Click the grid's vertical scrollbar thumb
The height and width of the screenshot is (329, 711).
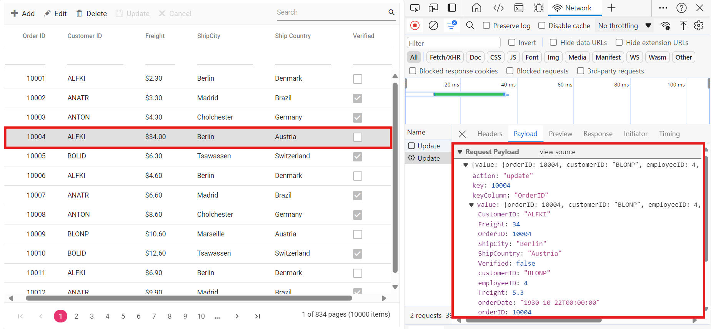(395, 177)
